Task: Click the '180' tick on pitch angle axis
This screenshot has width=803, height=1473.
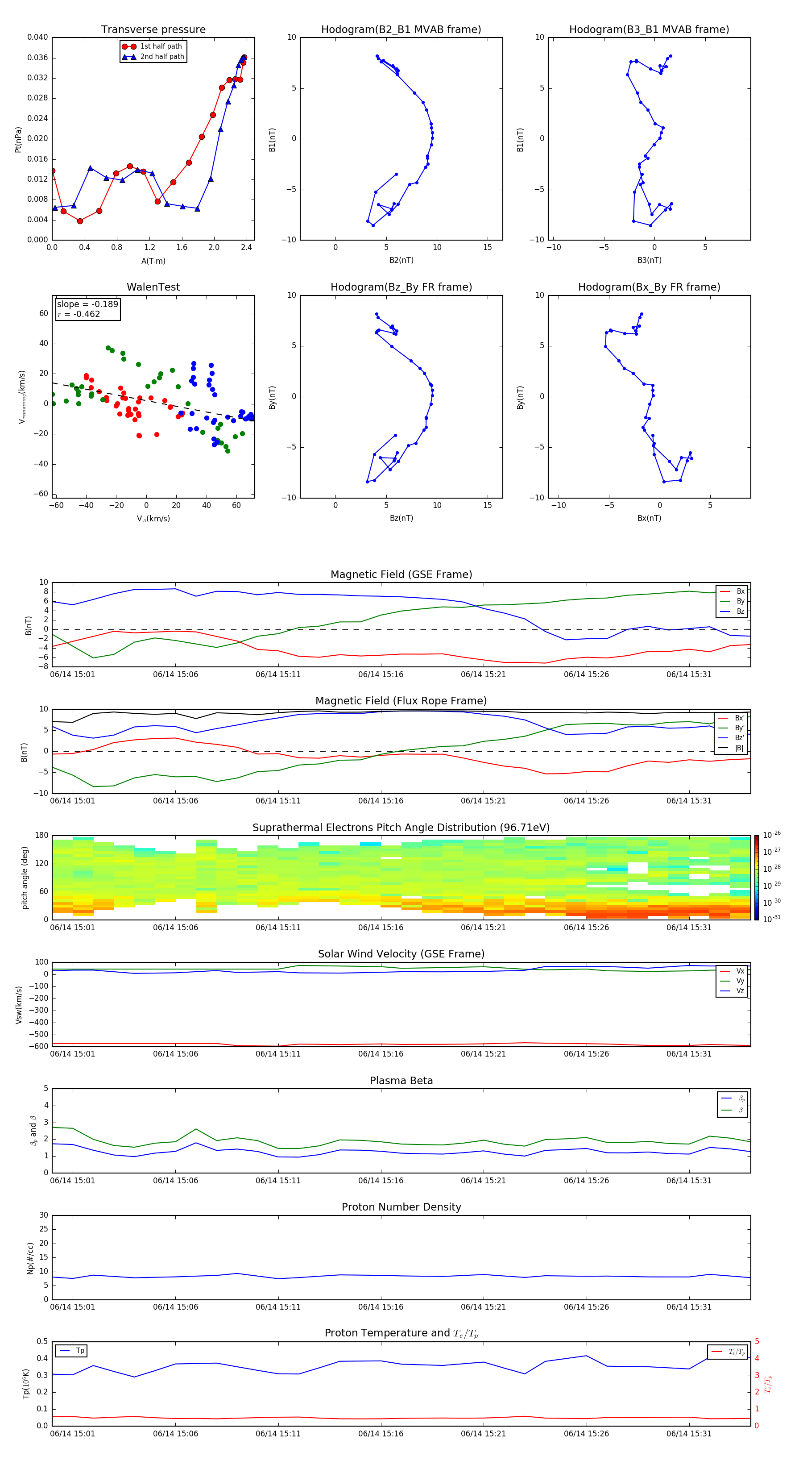Action: tap(42, 836)
